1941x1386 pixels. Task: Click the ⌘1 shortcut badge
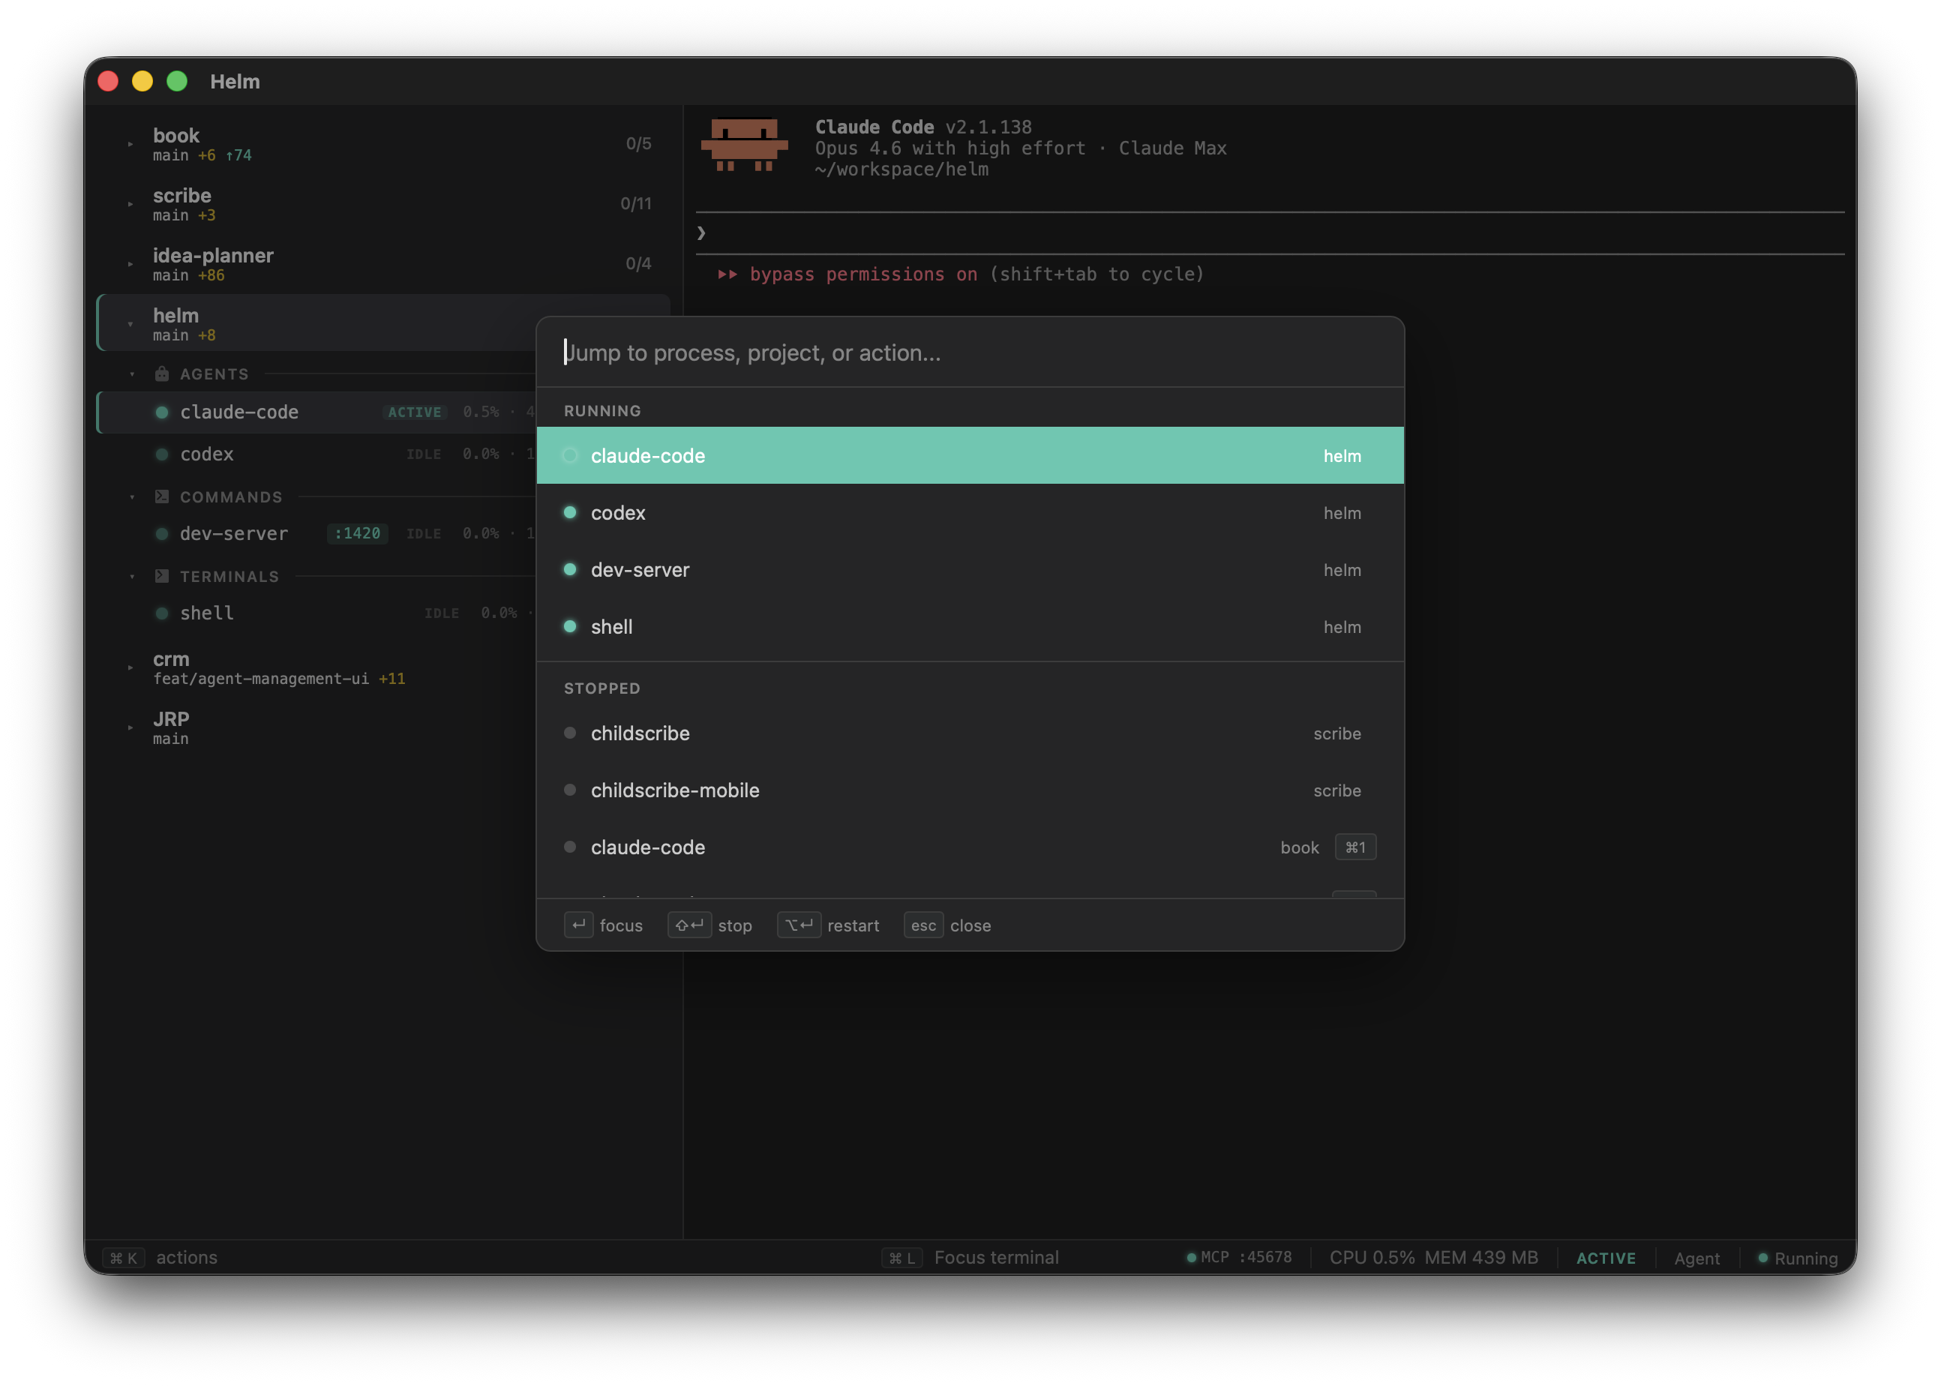[1354, 847]
